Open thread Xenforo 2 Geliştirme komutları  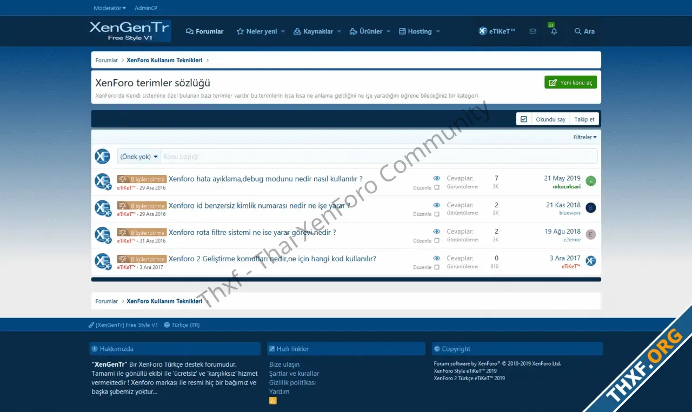[272, 259]
